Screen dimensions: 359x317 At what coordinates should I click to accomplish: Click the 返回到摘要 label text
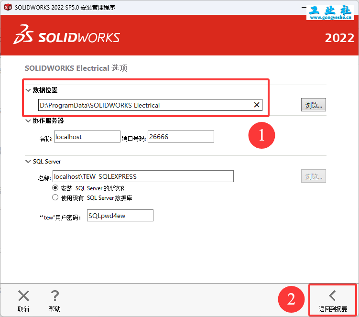click(333, 309)
